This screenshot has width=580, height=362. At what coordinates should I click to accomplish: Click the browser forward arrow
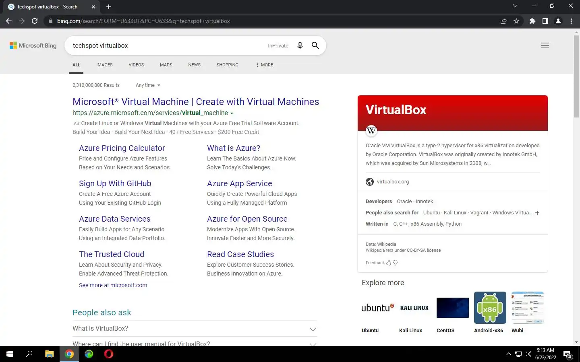22,21
